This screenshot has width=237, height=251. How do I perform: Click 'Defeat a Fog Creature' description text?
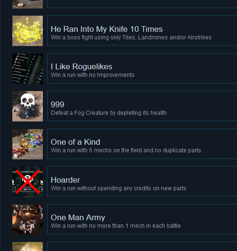[x=109, y=113]
